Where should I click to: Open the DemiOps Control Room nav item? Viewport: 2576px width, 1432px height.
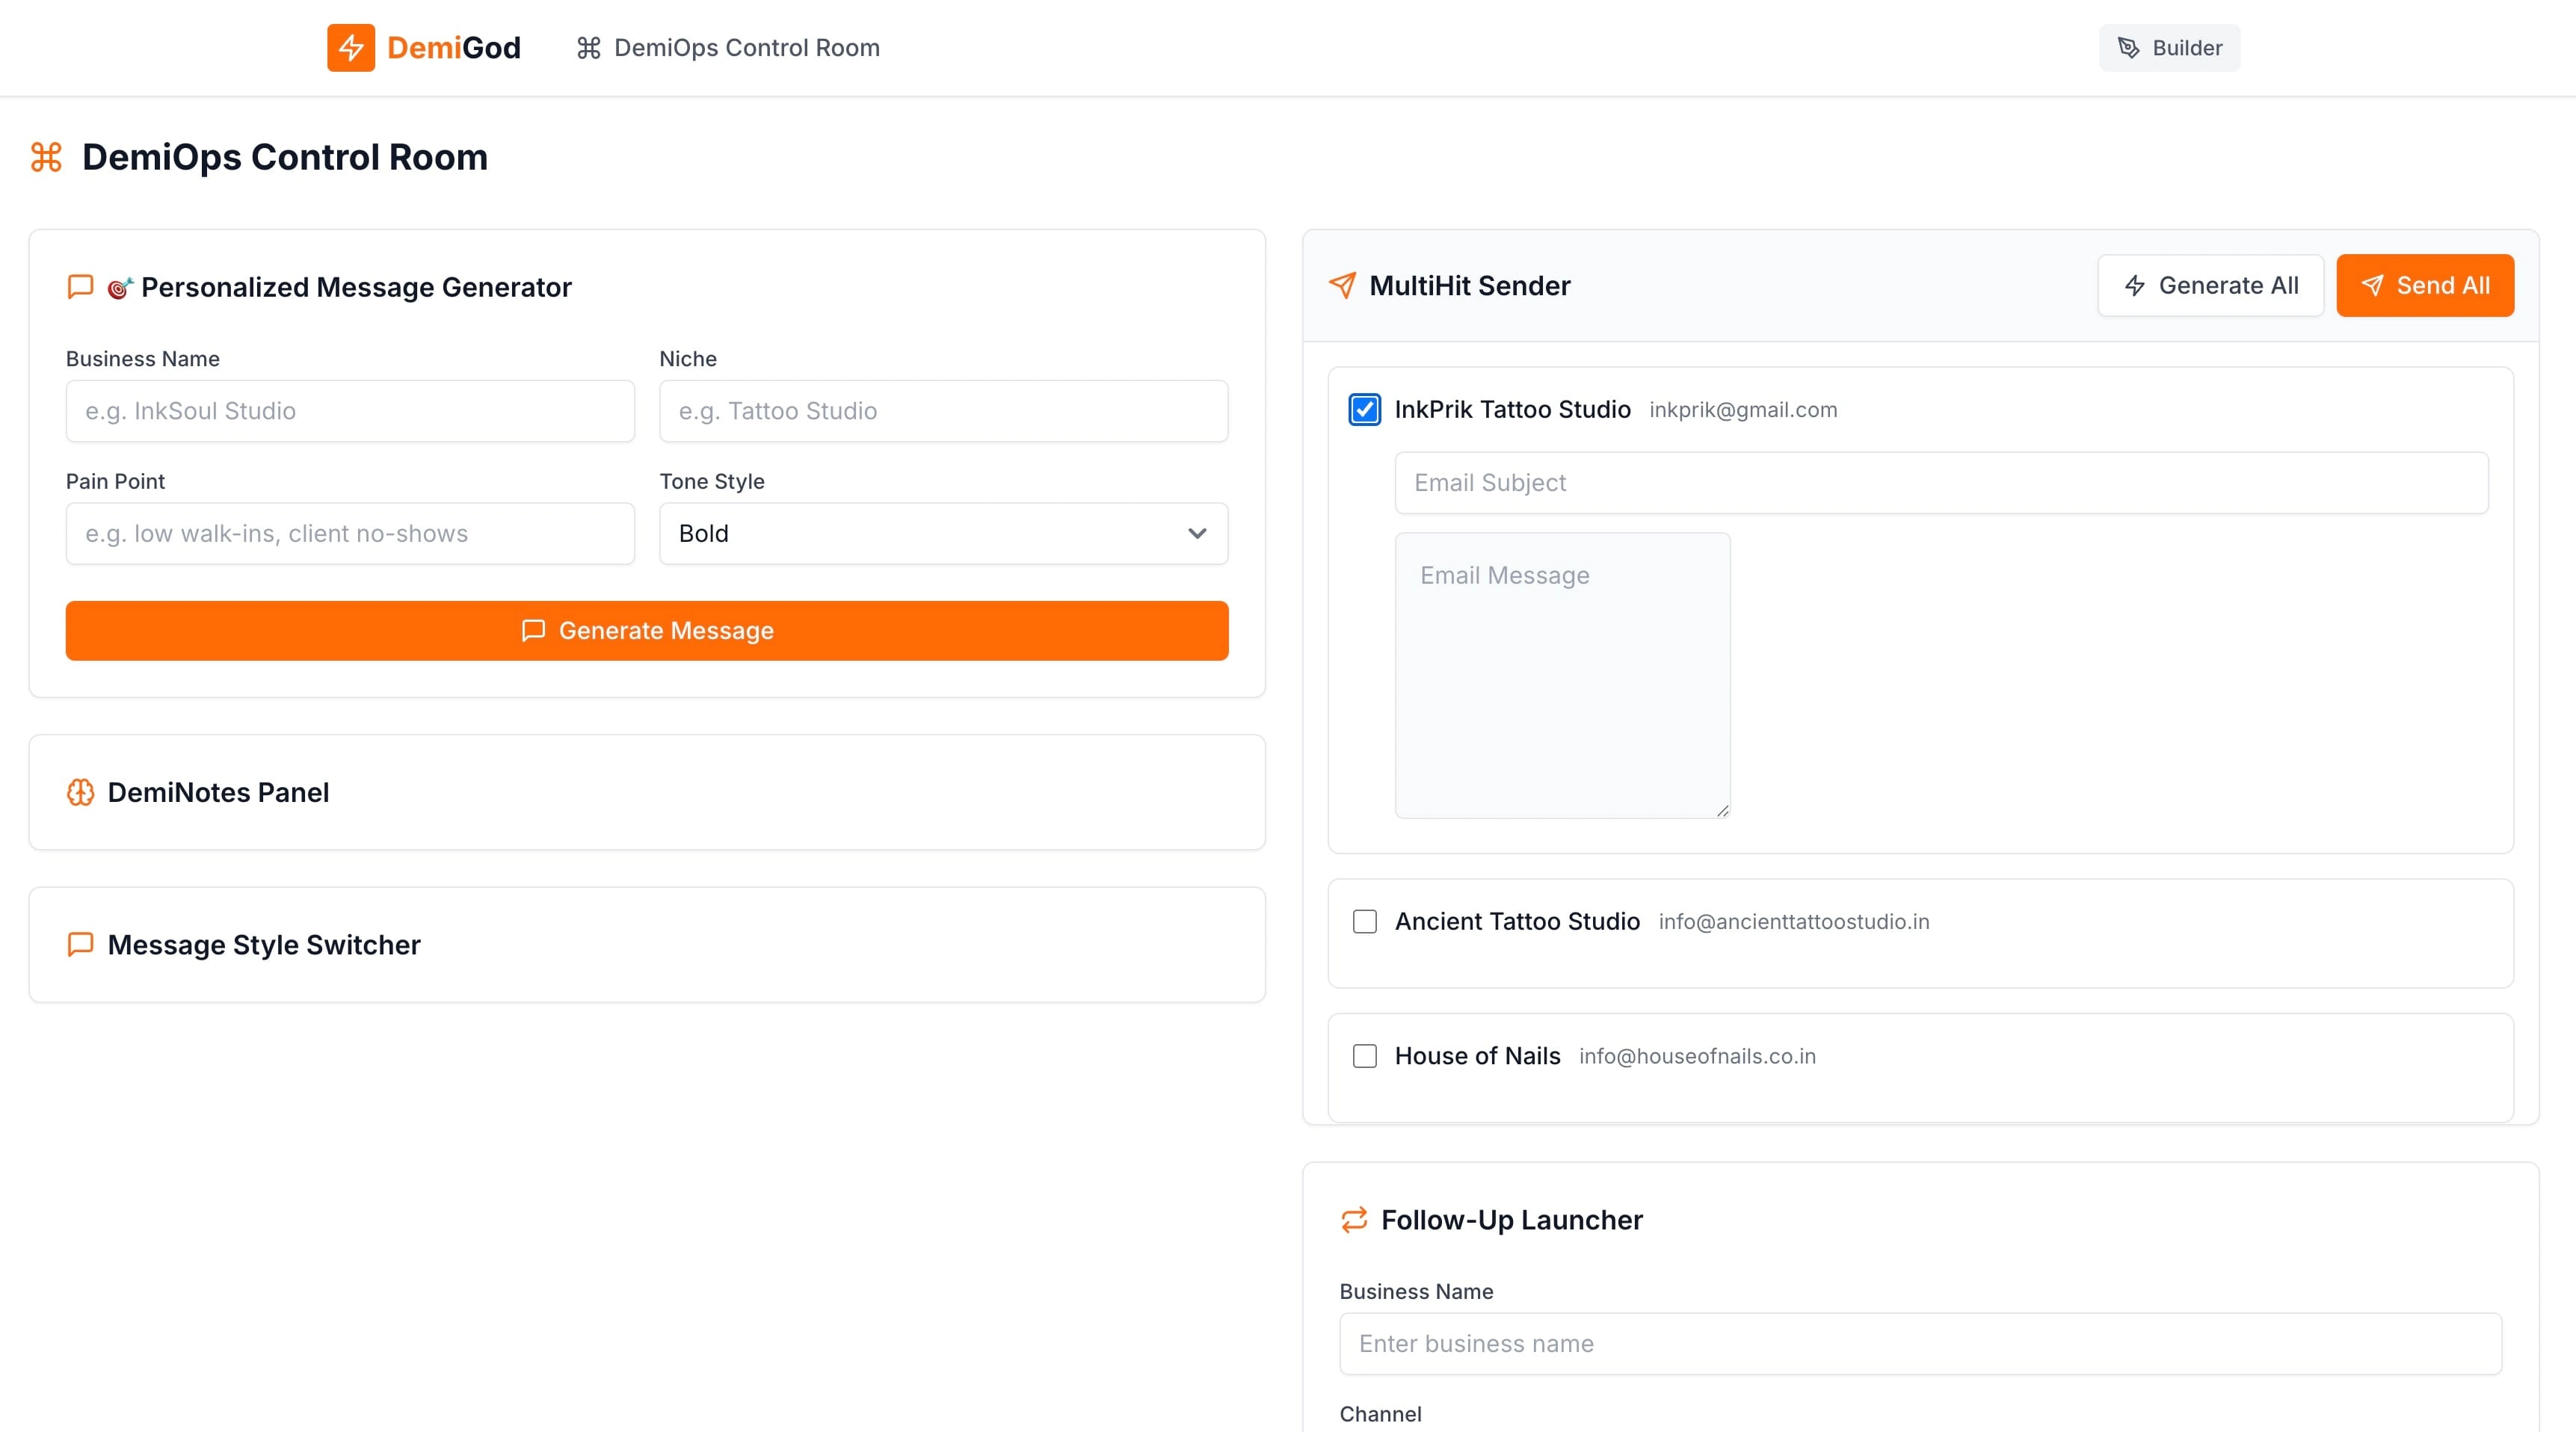tap(728, 47)
